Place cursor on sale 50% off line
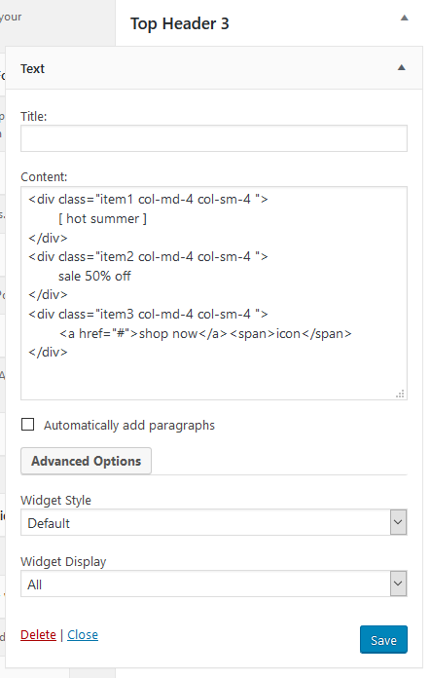Viewport: 431px width, 678px height. coord(94,276)
